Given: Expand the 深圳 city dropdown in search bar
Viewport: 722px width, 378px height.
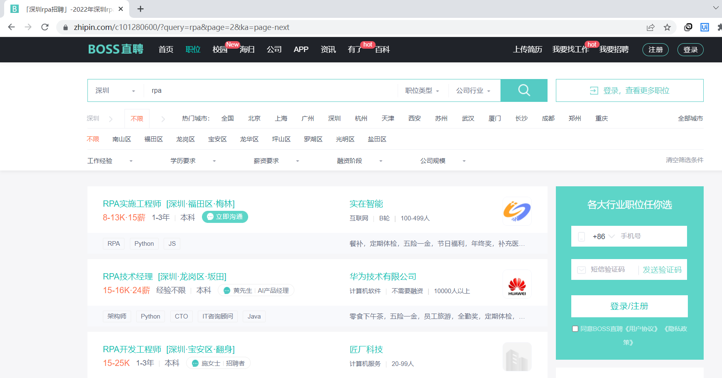Looking at the screenshot, I should 115,91.
